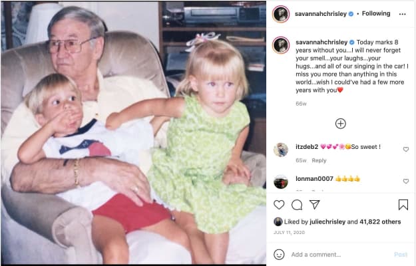This screenshot has height=266, width=416.
Task: Open itzdeb2's profile picture
Action: tap(281, 150)
